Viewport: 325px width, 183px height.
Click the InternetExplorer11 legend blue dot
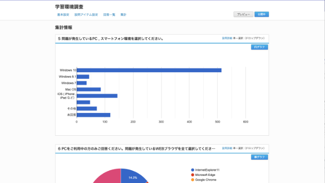[x=192, y=170]
